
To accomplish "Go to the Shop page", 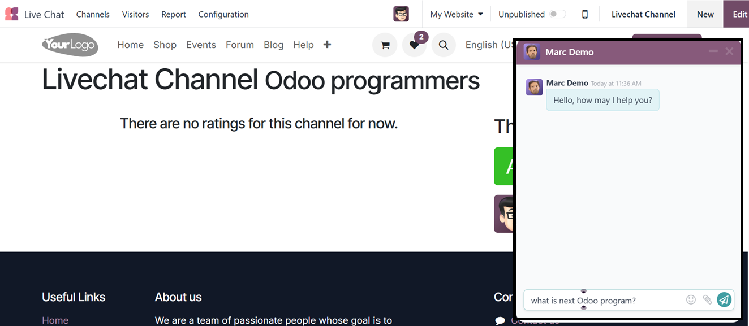I will click(x=165, y=45).
